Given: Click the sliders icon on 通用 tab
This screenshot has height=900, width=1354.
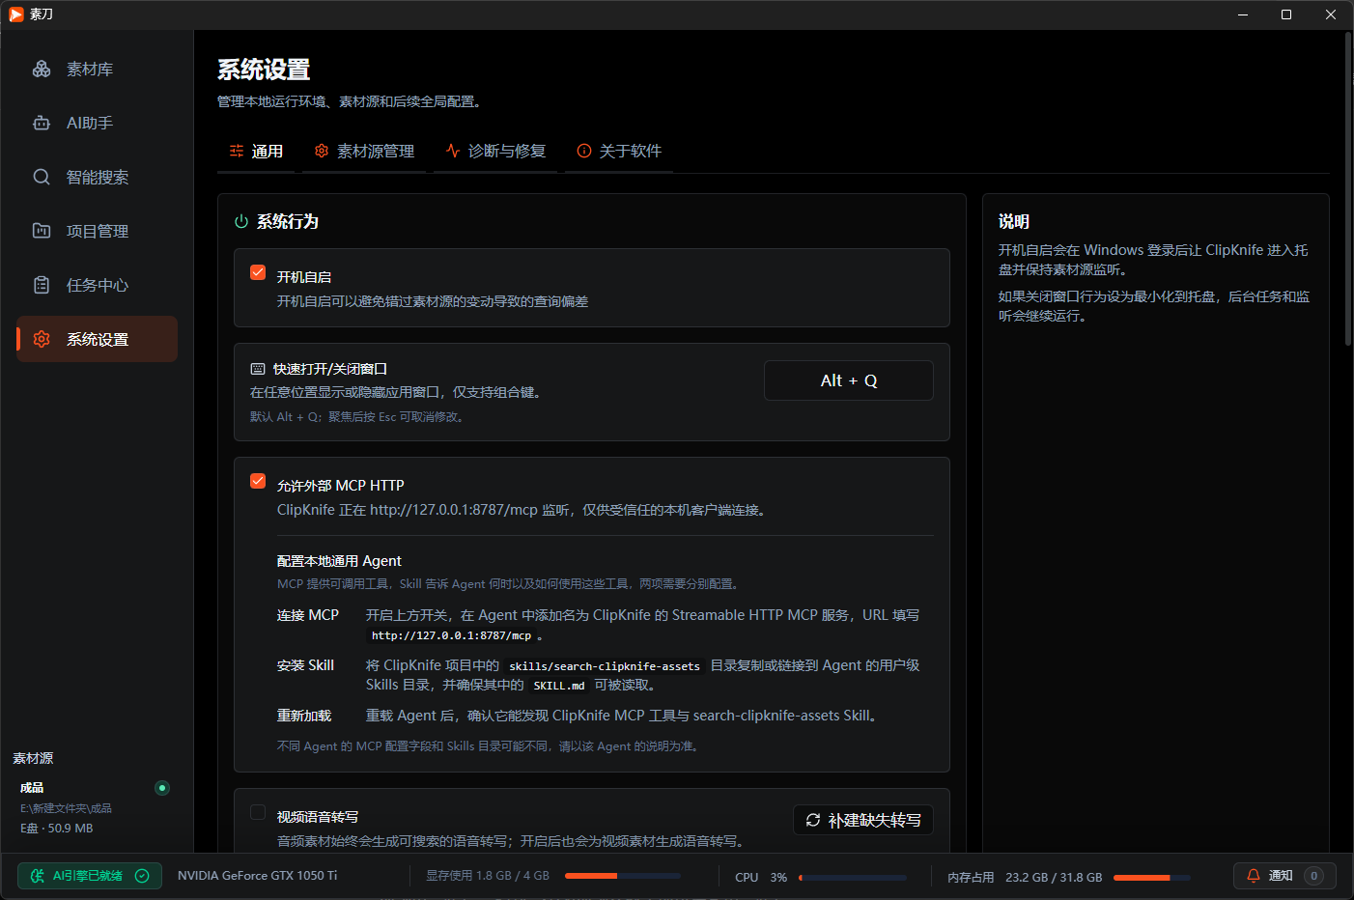Looking at the screenshot, I should (x=237, y=151).
